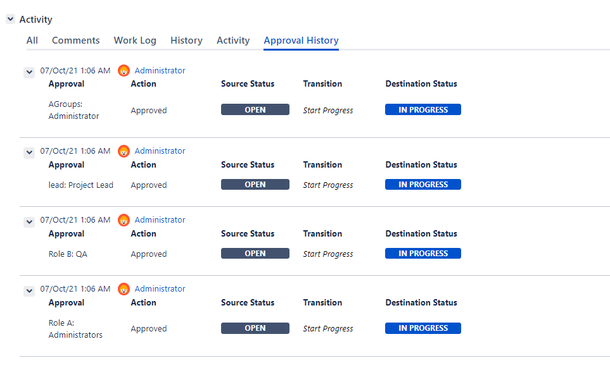Click Administrator avatar in lead: Project Lead entry
The width and height of the screenshot is (610, 370).
pos(124,151)
